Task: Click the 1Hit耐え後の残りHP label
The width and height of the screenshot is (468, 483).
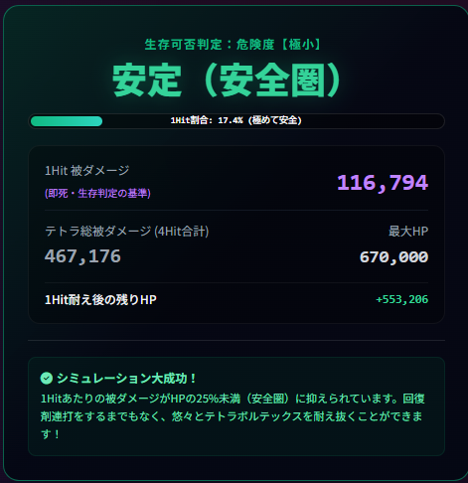Action: click(x=100, y=300)
